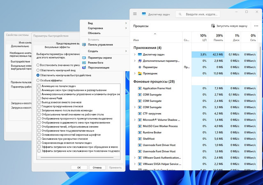Image resolution: width=263 pixels, height=185 pixels.
Task: Enable 'Сохранение вида эскизов панели задач'
Action: tap(39, 143)
